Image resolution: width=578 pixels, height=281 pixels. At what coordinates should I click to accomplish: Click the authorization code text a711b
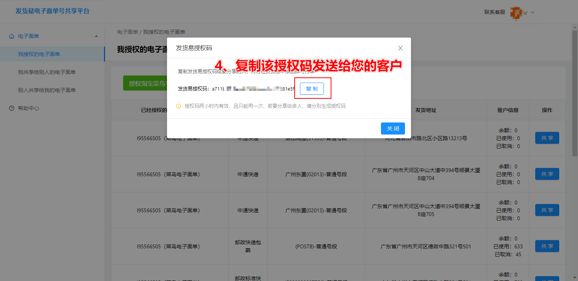point(253,89)
